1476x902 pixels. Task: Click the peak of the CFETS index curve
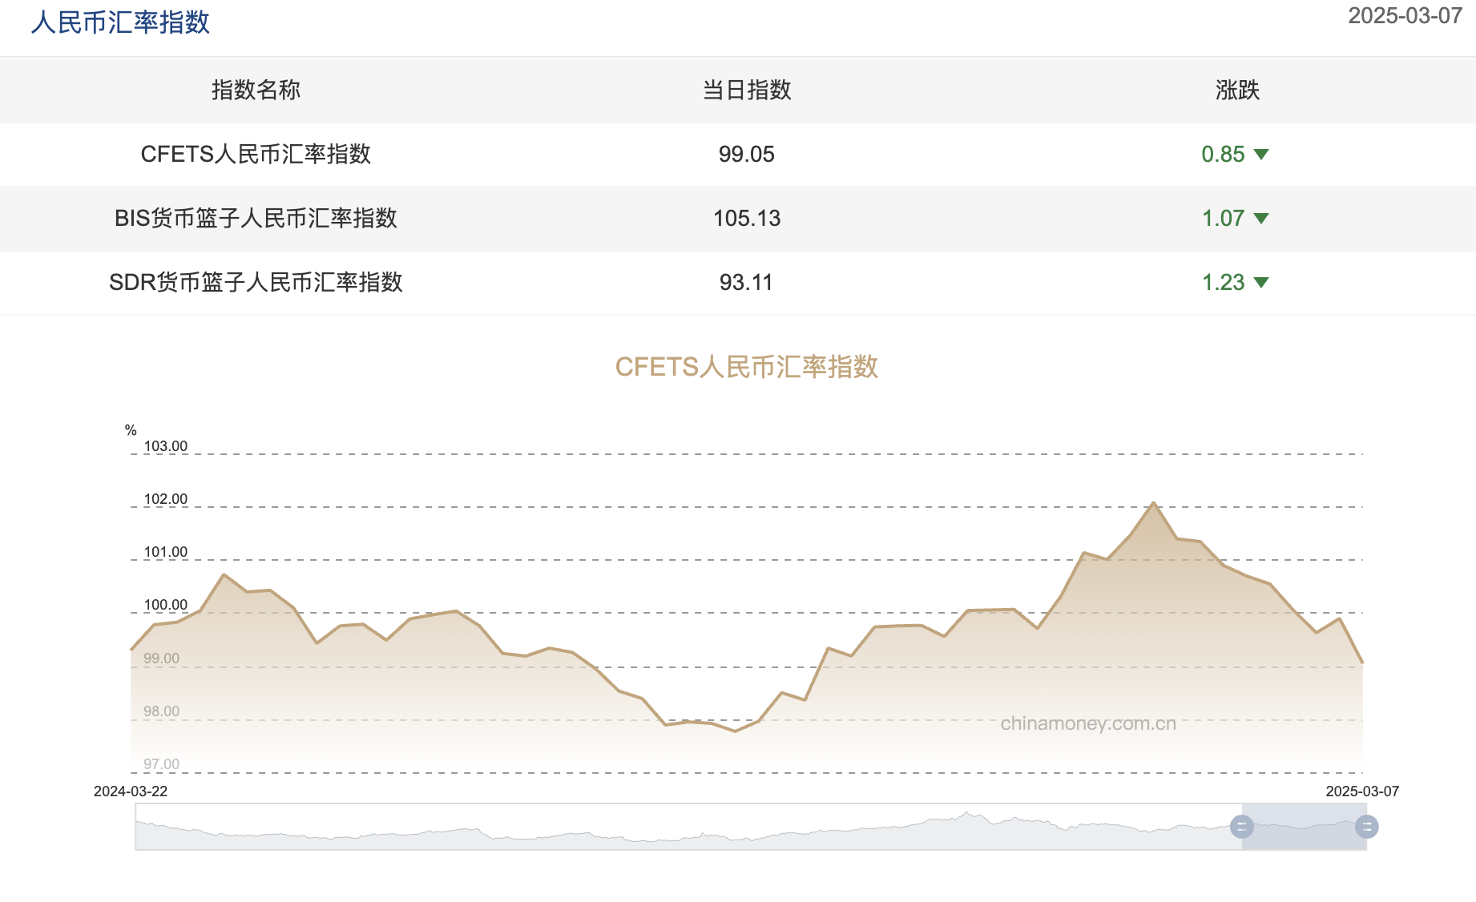coord(1154,503)
